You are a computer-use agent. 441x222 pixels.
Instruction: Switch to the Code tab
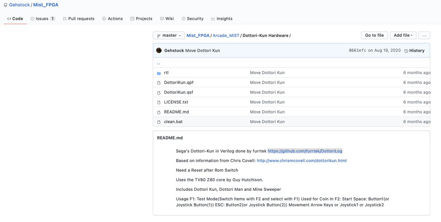click(15, 19)
